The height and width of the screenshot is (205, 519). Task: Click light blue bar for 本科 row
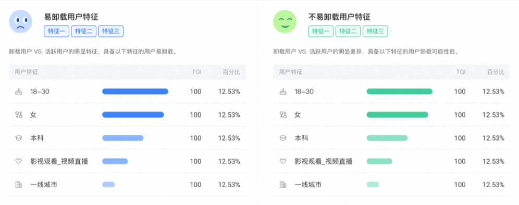[123, 138]
